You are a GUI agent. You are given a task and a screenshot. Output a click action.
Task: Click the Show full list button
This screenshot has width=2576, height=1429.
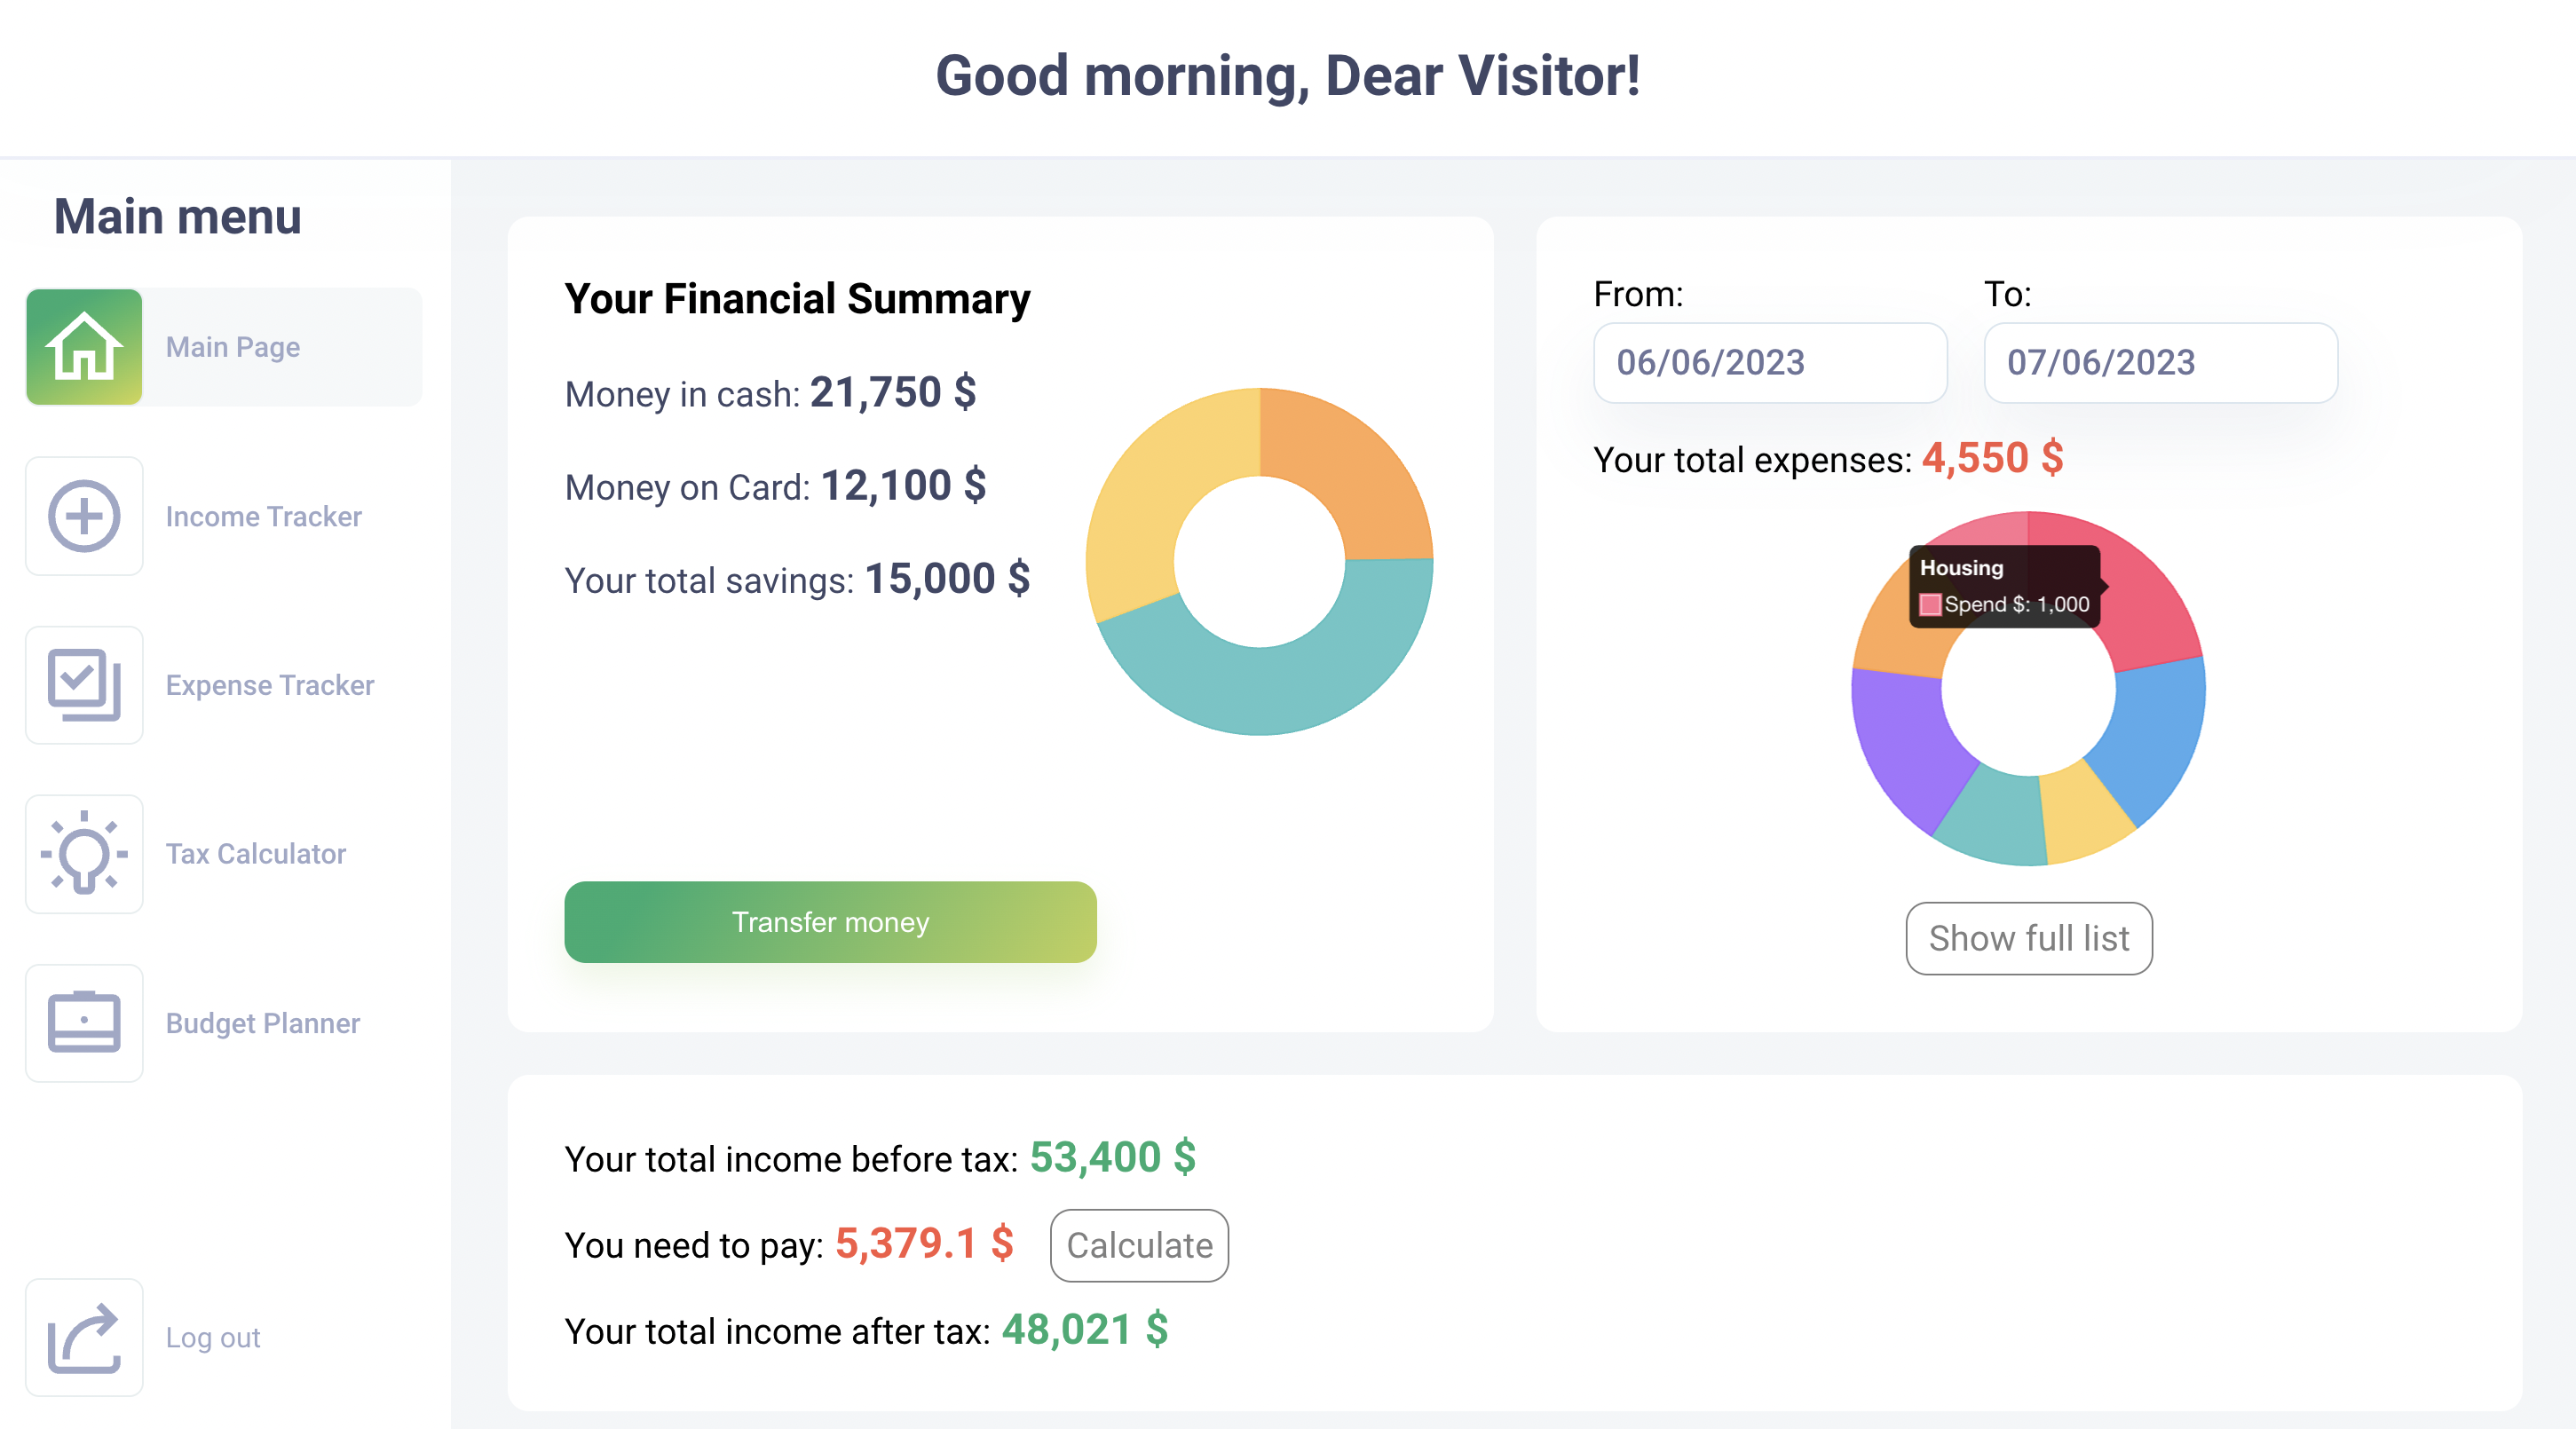coord(2028,938)
